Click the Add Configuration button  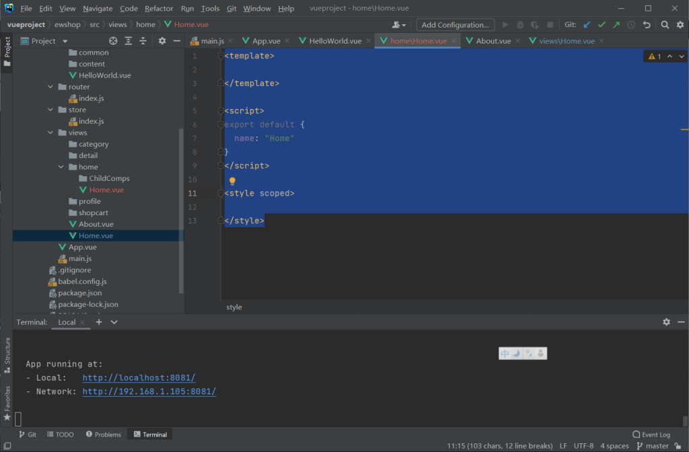455,25
